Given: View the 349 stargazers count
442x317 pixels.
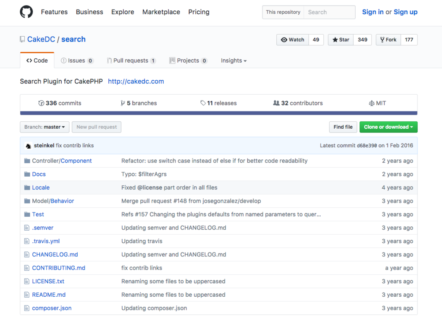Looking at the screenshot, I should [363, 40].
